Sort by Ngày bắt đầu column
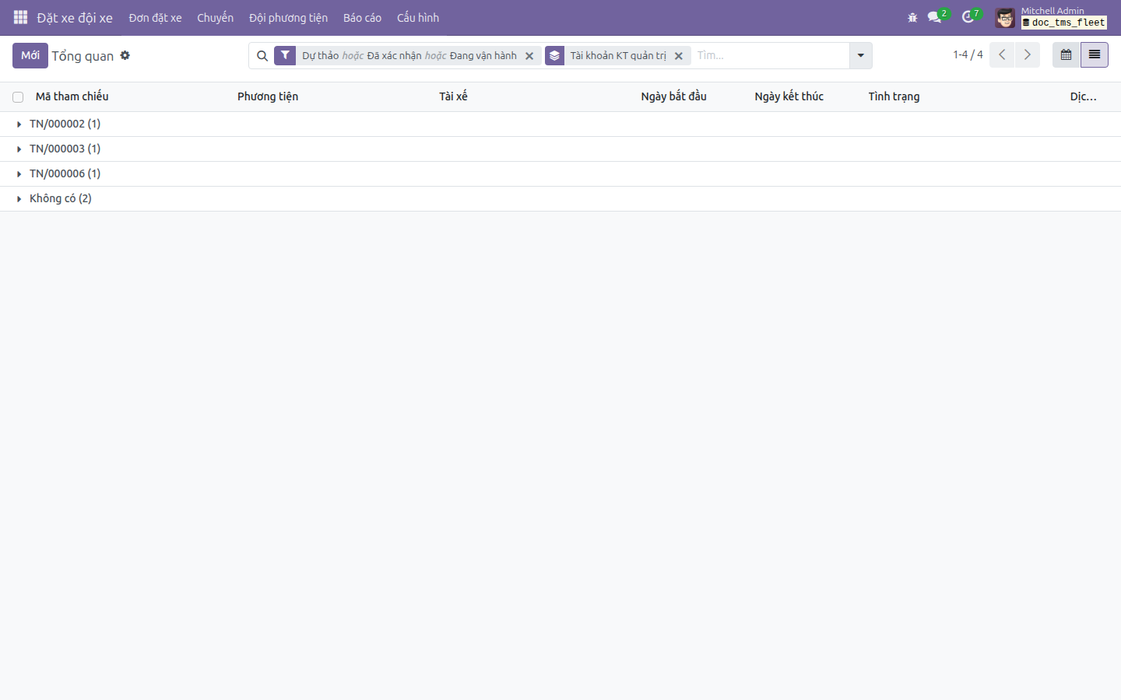1121x700 pixels. [674, 96]
